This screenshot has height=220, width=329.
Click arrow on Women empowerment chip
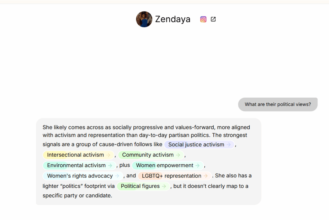point(198,166)
